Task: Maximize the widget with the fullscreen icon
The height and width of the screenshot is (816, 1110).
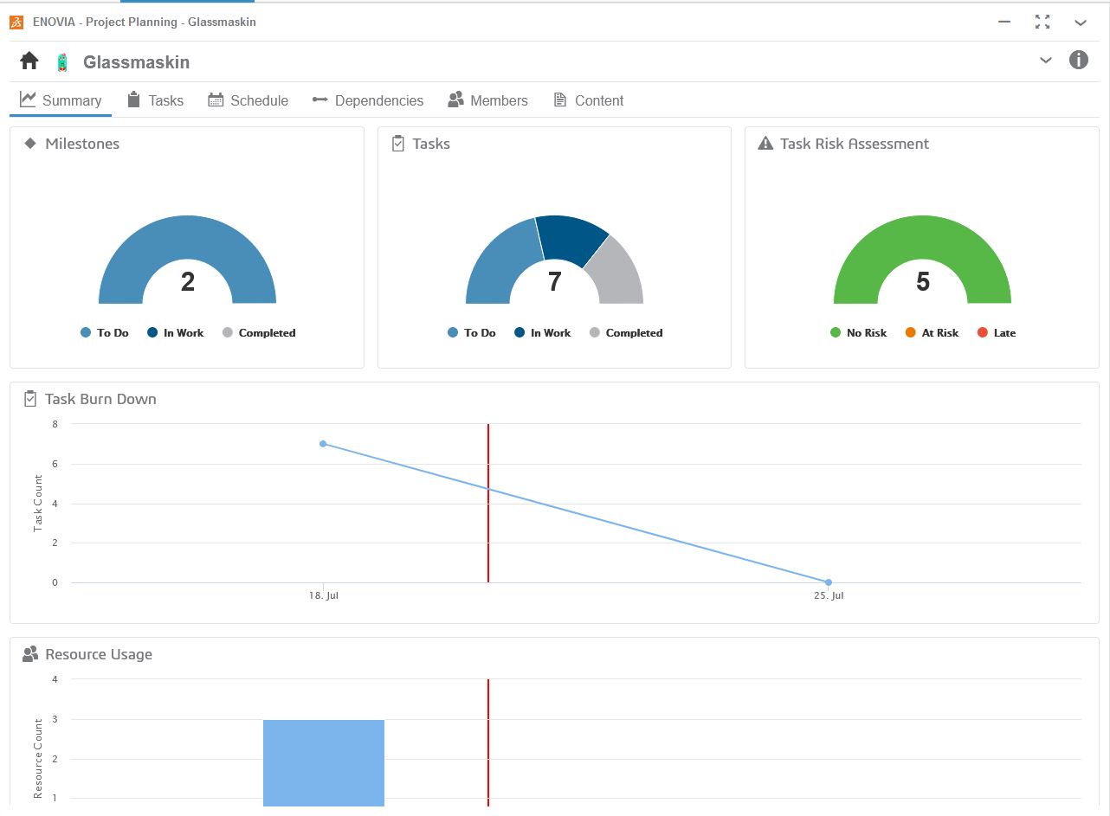Action: tap(1042, 22)
